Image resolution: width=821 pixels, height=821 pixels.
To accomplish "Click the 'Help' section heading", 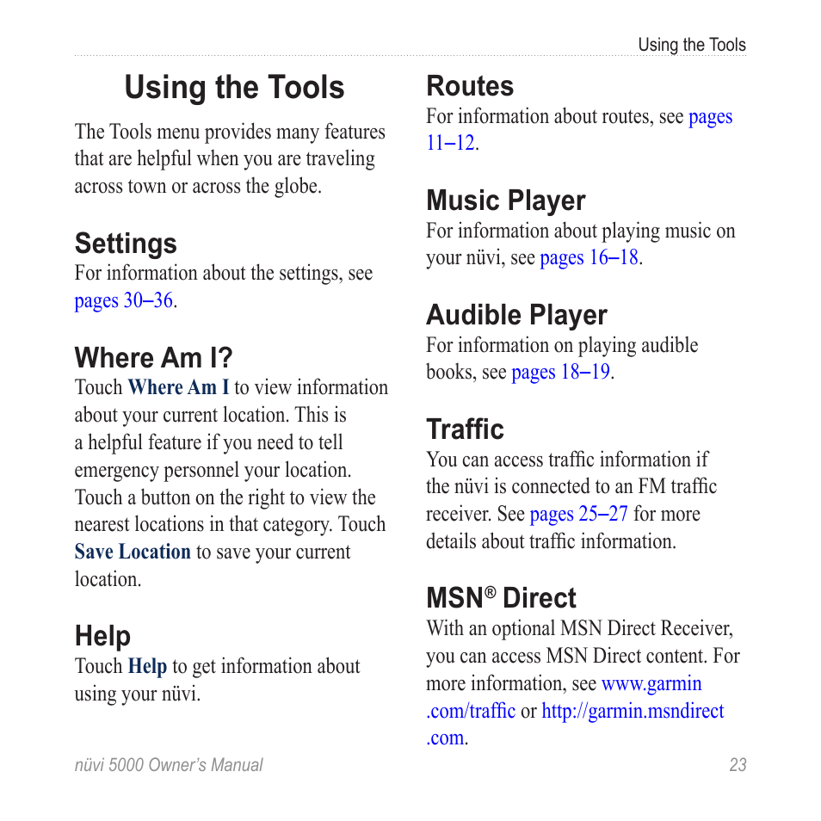I will click(102, 636).
